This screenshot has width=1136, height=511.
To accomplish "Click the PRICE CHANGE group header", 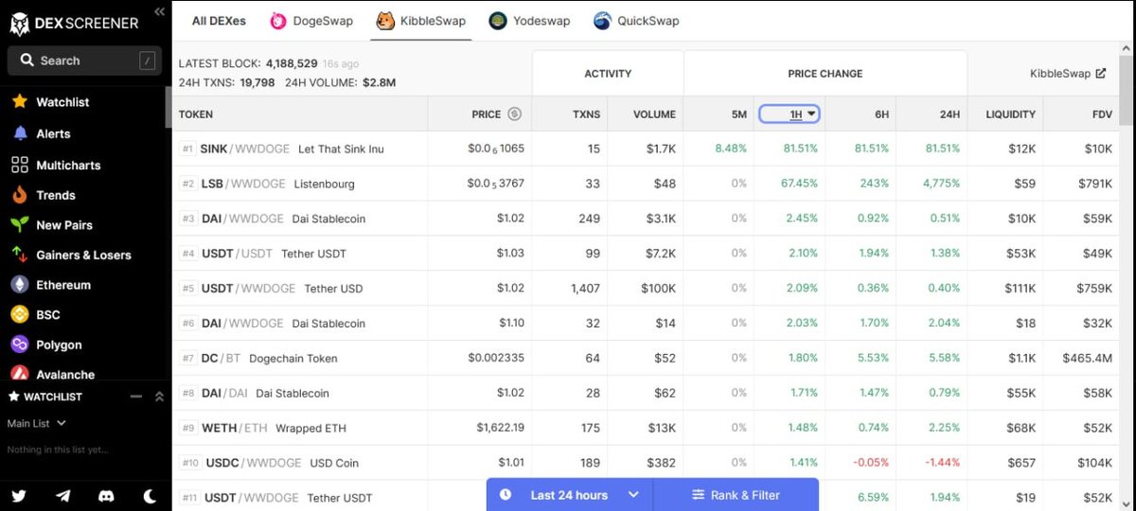I will click(x=825, y=73).
